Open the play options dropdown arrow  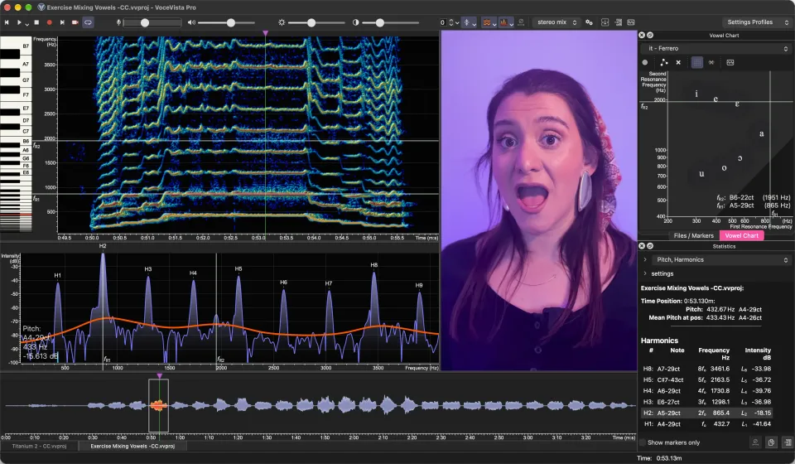(26, 23)
